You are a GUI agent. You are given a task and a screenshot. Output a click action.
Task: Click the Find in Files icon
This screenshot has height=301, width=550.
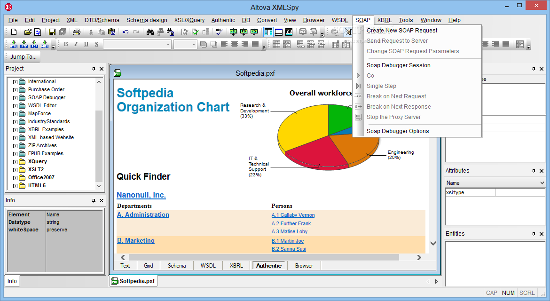pos(171,32)
